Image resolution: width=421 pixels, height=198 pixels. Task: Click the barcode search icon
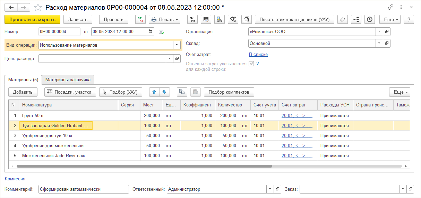click(206, 19)
